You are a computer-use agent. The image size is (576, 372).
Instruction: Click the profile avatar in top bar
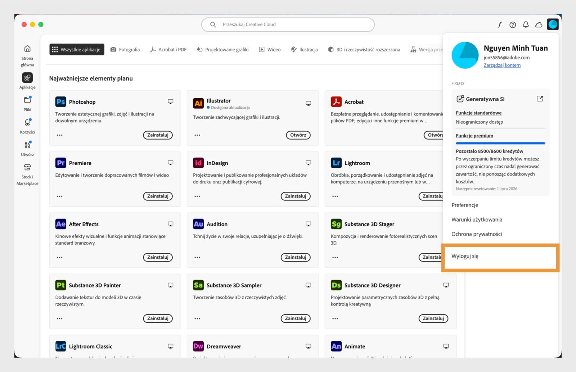[x=553, y=24]
